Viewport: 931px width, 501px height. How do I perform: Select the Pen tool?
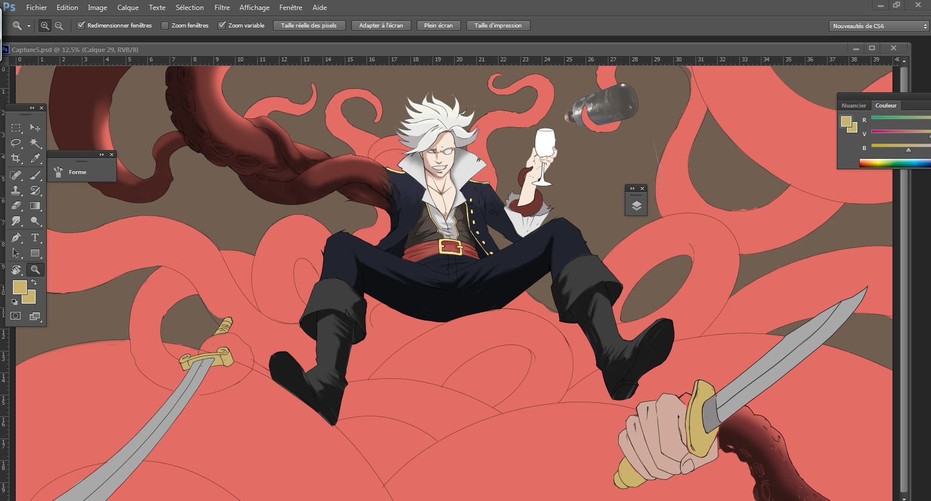pyautogui.click(x=16, y=238)
